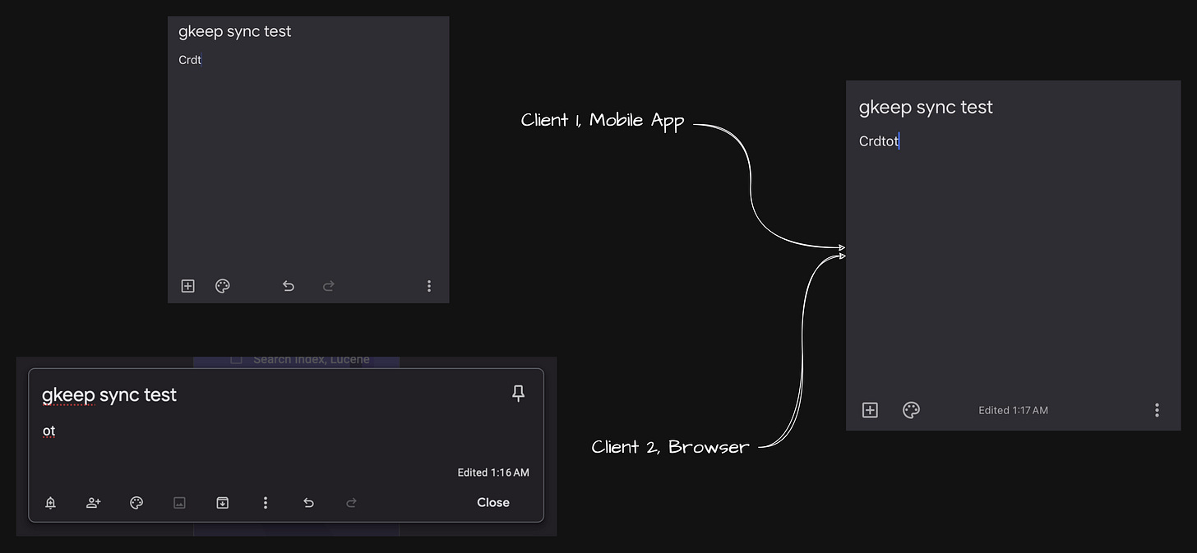Redo icon in browser note toolbar

(x=351, y=503)
